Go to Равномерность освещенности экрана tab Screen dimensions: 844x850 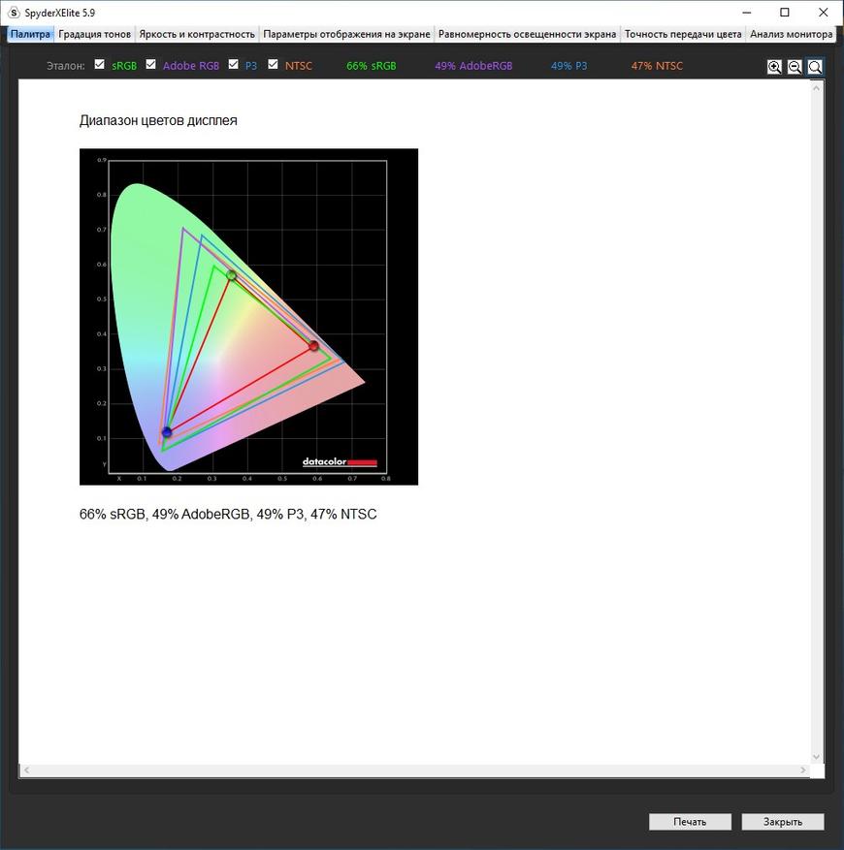527,34
